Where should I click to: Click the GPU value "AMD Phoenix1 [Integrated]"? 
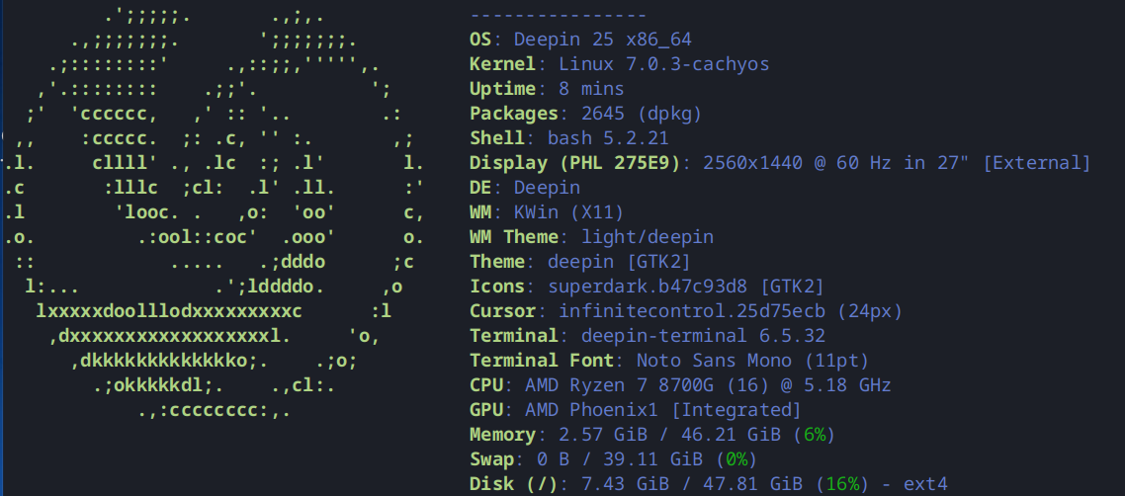click(x=663, y=410)
